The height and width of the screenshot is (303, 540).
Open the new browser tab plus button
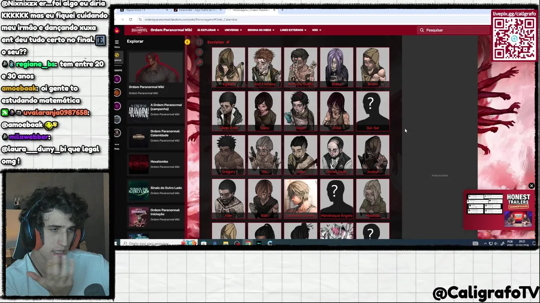282,10
